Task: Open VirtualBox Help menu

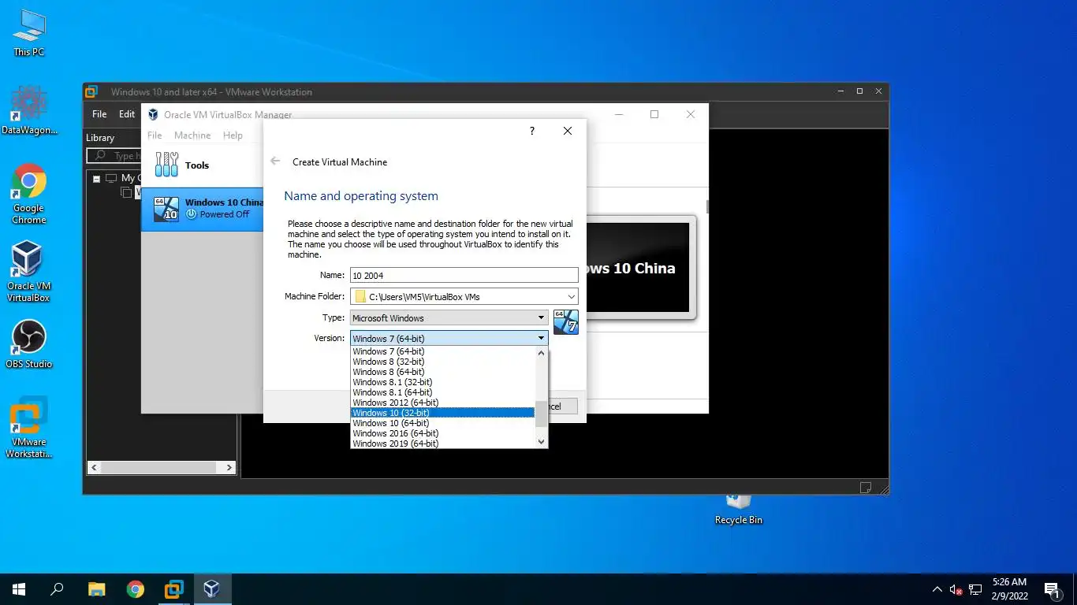Action: (233, 135)
